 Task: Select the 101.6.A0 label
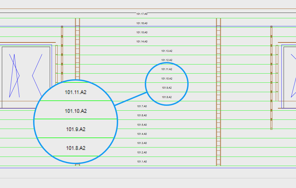coord(142,115)
